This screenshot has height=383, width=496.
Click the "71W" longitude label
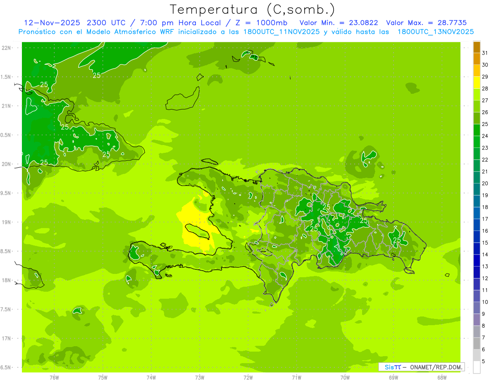[296, 378]
